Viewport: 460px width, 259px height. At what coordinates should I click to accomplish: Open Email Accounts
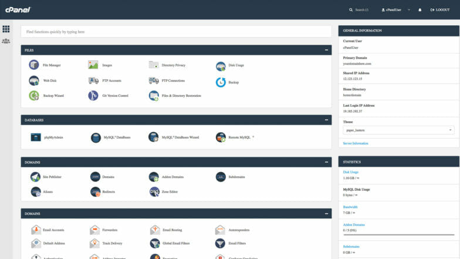coord(36,230)
